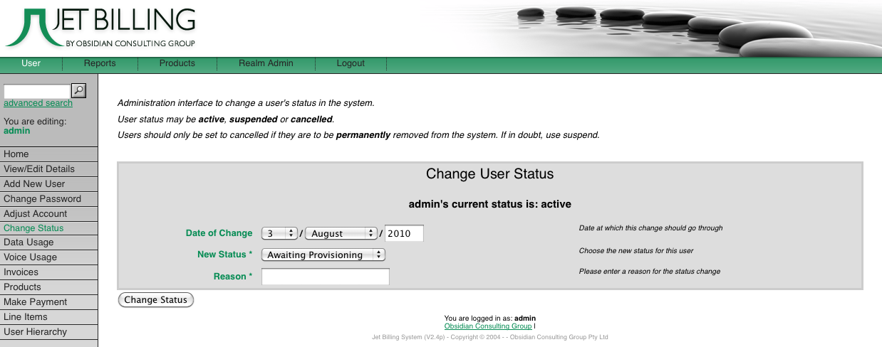
Task: Open Add New User page
Action: (x=34, y=184)
